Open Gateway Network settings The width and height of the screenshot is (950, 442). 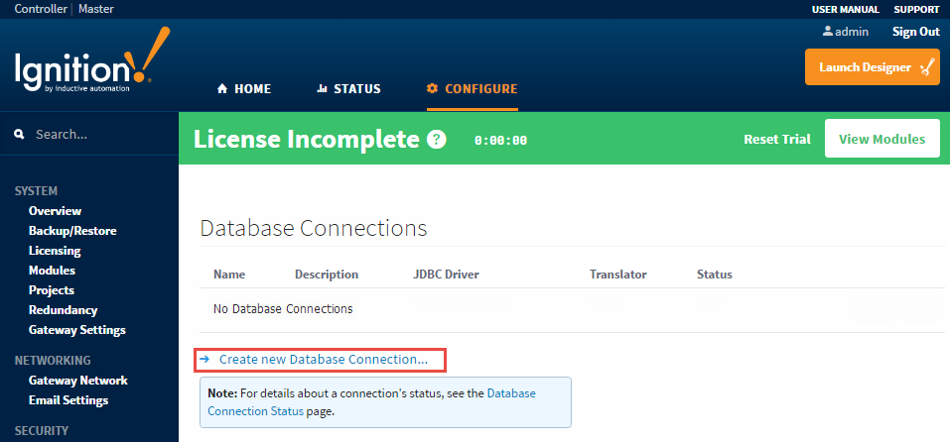pyautogui.click(x=78, y=381)
